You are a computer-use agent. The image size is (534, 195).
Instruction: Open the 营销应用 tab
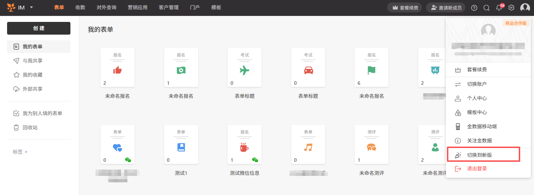138,7
